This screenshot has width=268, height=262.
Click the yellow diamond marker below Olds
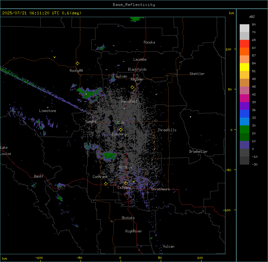pyautogui.click(x=121, y=130)
